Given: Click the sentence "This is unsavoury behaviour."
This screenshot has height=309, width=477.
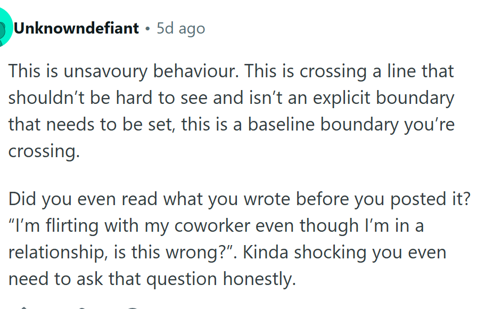Looking at the screenshot, I should coord(124,71).
